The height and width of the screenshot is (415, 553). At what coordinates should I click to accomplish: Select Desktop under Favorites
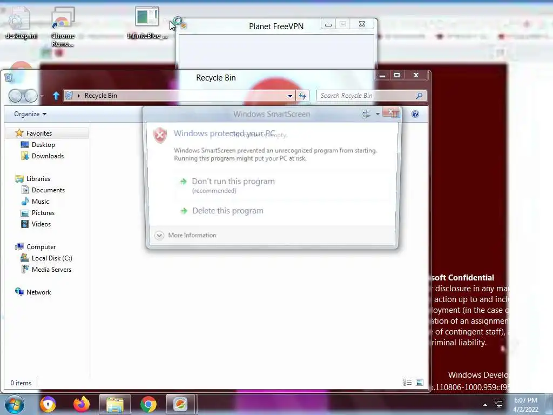point(43,145)
